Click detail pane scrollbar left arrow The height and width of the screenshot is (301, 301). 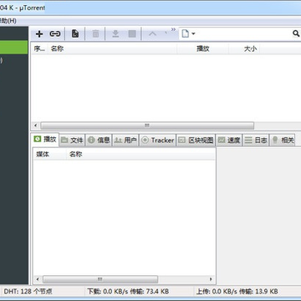(x=38, y=279)
